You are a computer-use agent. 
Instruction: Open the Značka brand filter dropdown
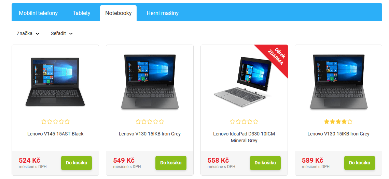28,33
